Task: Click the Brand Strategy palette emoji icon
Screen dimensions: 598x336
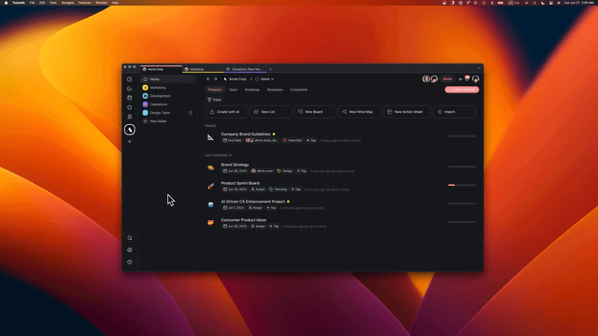Action: (210, 168)
